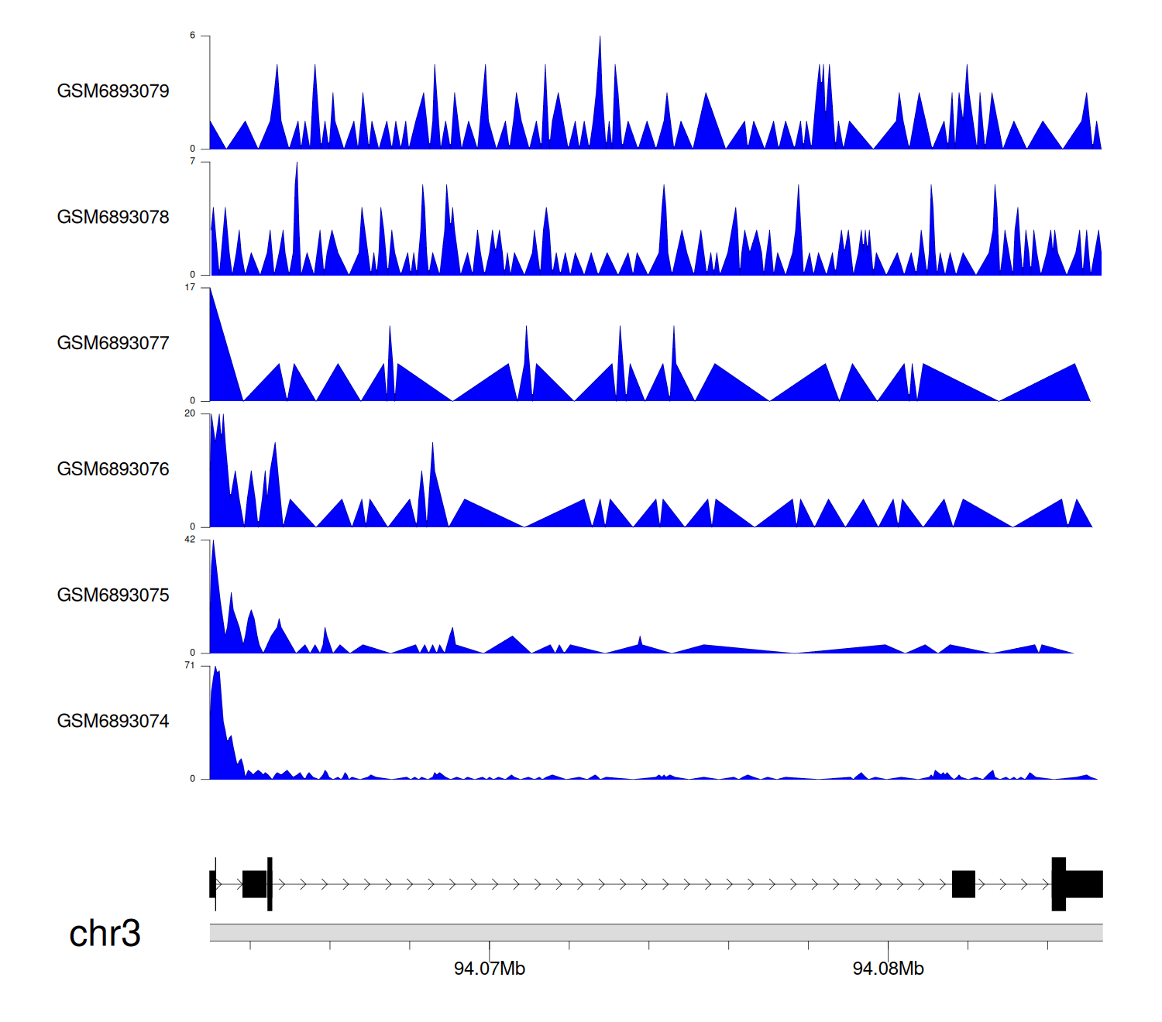
Task: Click the large final exon at gene's right end
Action: click(1083, 884)
